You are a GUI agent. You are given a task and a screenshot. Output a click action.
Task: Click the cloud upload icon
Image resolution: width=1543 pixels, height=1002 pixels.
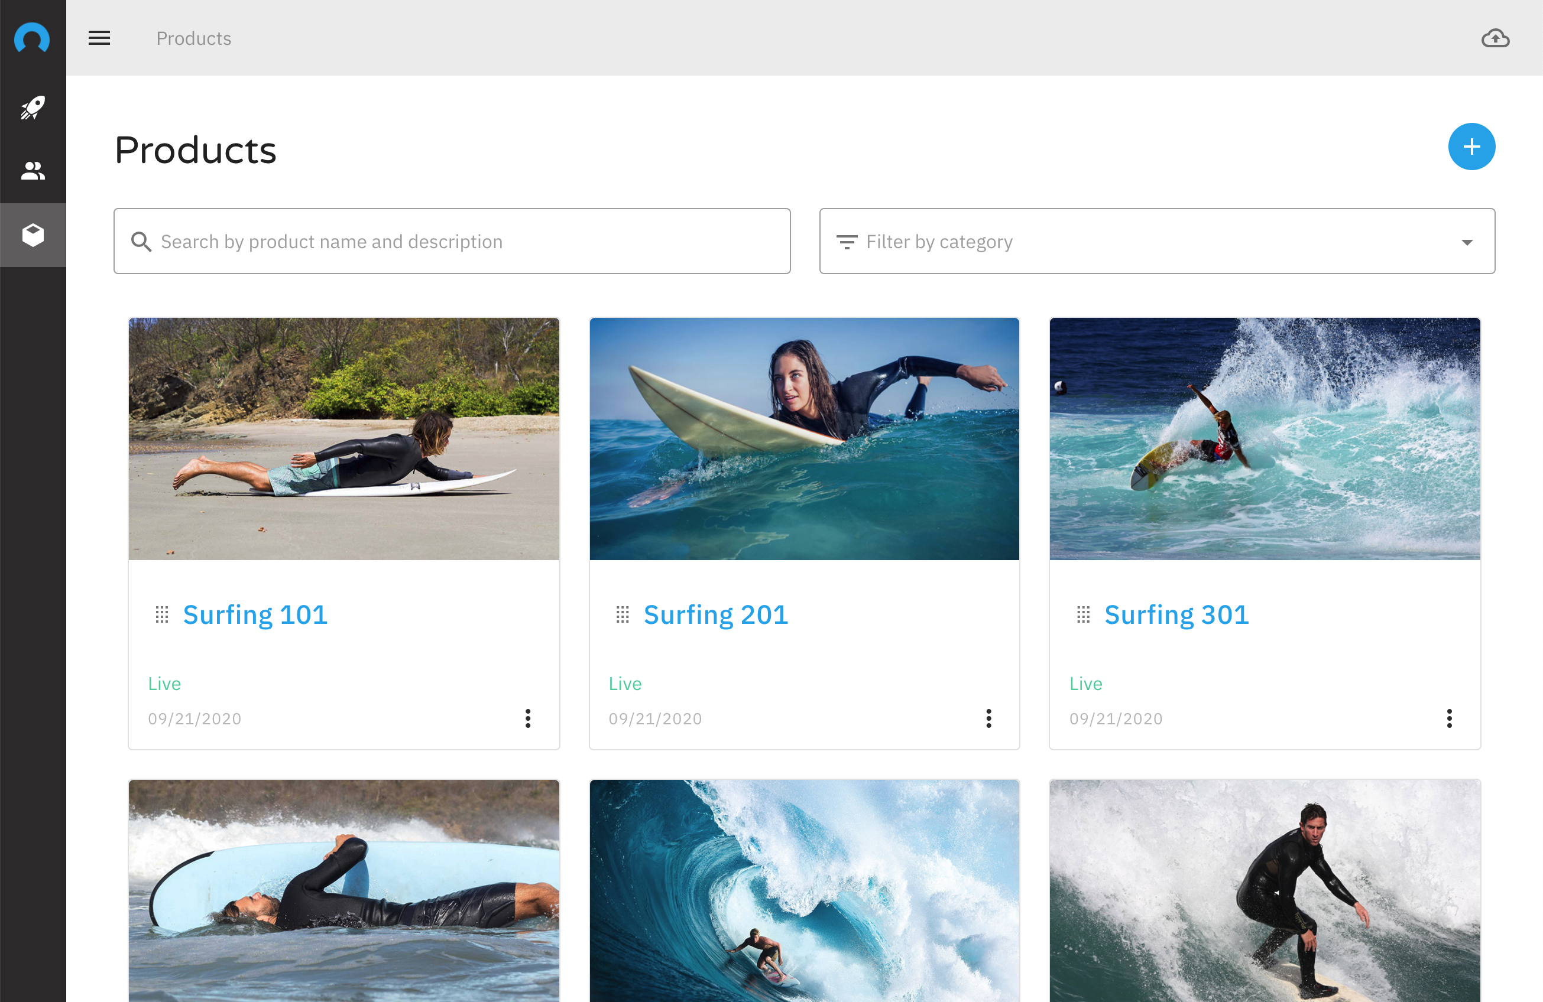pos(1495,38)
